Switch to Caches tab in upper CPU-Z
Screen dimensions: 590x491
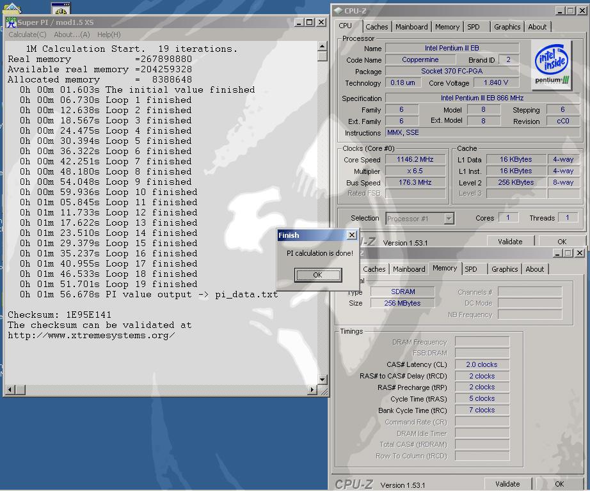click(377, 27)
